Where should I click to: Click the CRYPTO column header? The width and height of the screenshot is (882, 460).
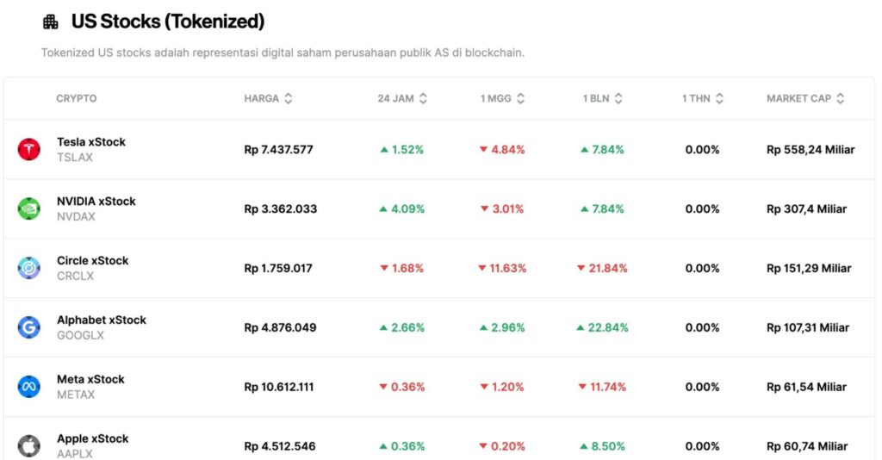(77, 99)
